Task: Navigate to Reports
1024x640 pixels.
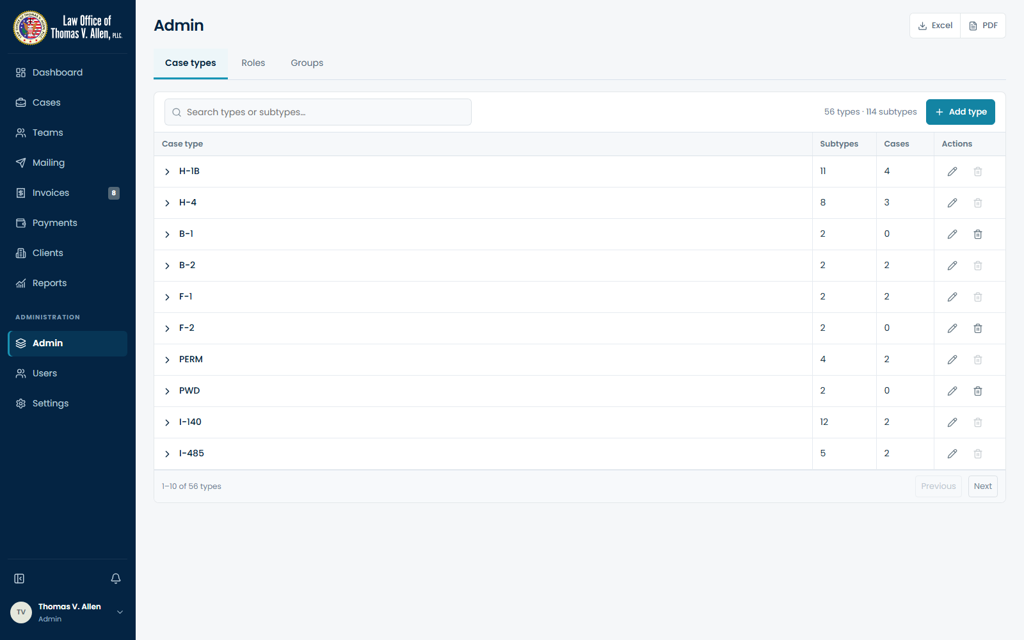Action: coord(68,283)
